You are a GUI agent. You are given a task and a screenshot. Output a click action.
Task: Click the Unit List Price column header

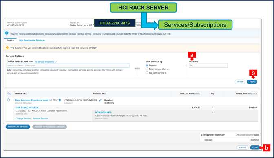pyautogui.click(x=190, y=93)
